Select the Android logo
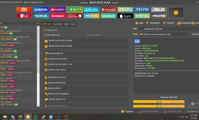Viewport: 199px width, 120px height. click(x=108, y=16)
